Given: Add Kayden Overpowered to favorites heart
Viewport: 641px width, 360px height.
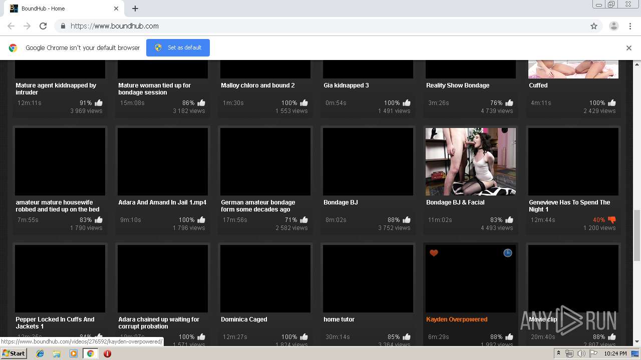Looking at the screenshot, I should pos(434,253).
